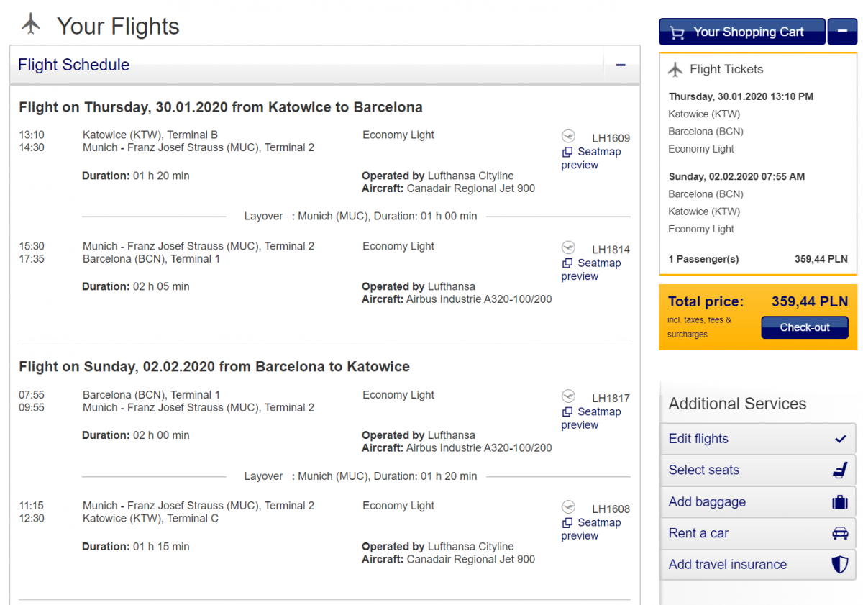Click the cart icon in Your Shopping Cart
The width and height of the screenshot is (863, 605).
677,32
